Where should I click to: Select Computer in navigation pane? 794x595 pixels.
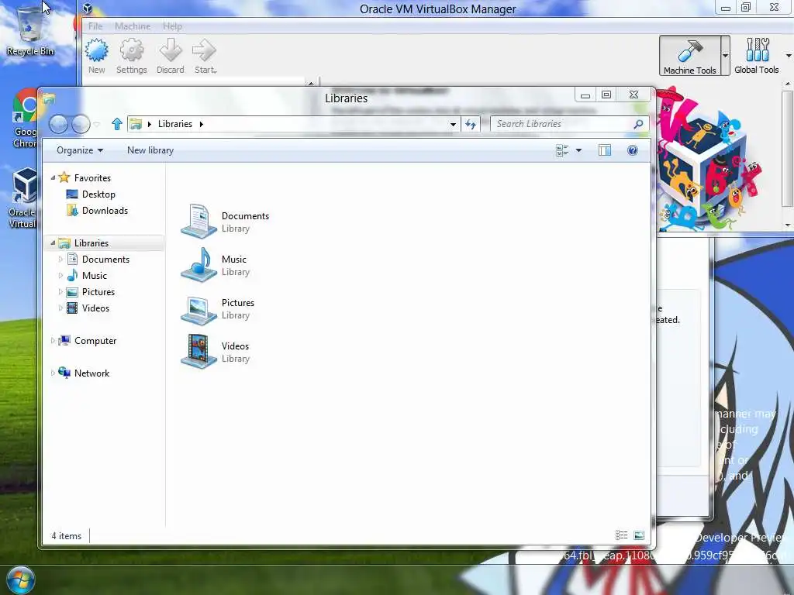coord(95,341)
